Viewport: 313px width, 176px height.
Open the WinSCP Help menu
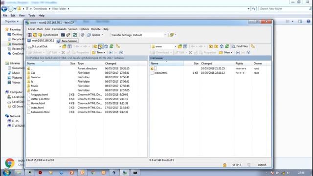[106, 29]
